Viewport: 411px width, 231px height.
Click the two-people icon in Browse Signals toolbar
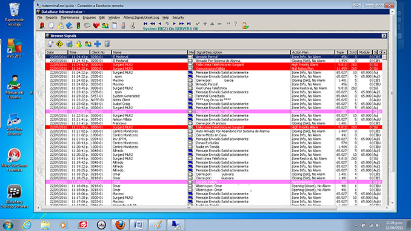pos(88,44)
